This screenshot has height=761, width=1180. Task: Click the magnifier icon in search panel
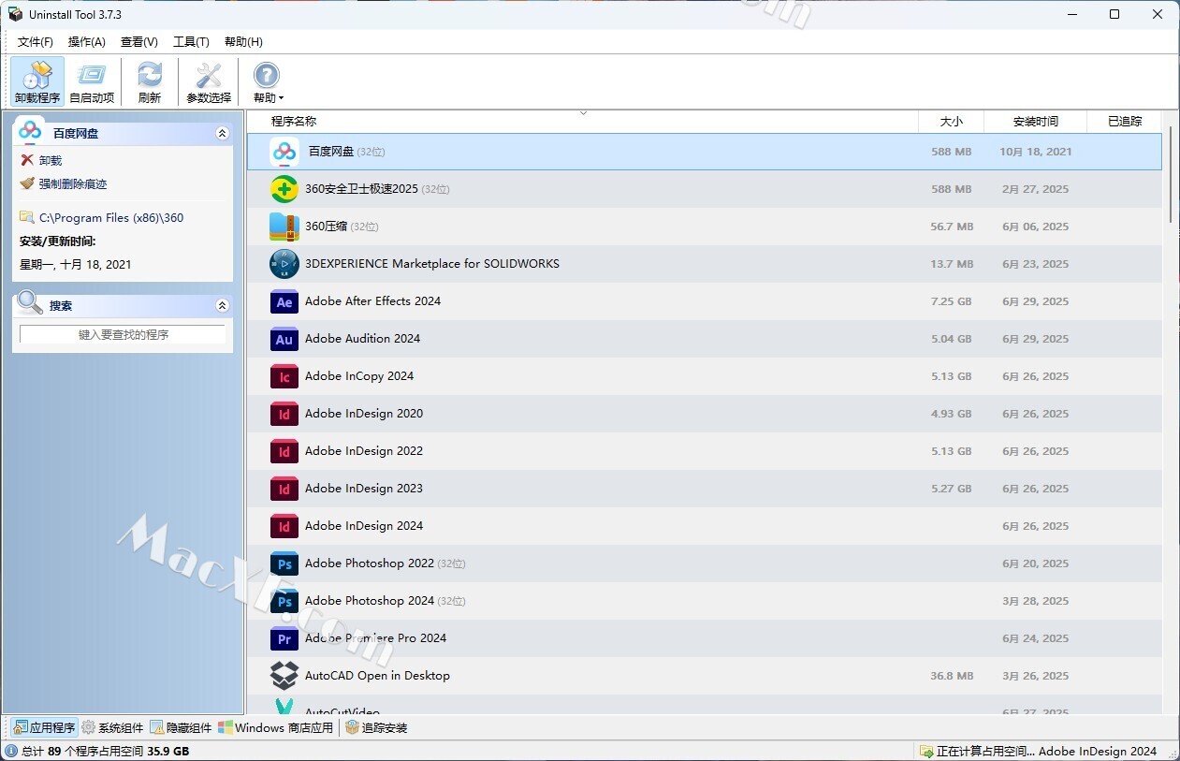click(x=31, y=302)
